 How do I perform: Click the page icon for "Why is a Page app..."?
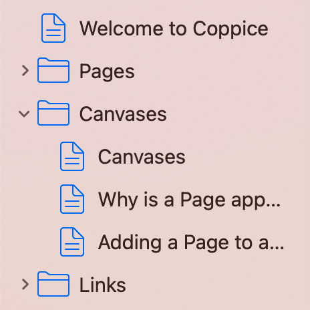click(x=72, y=199)
